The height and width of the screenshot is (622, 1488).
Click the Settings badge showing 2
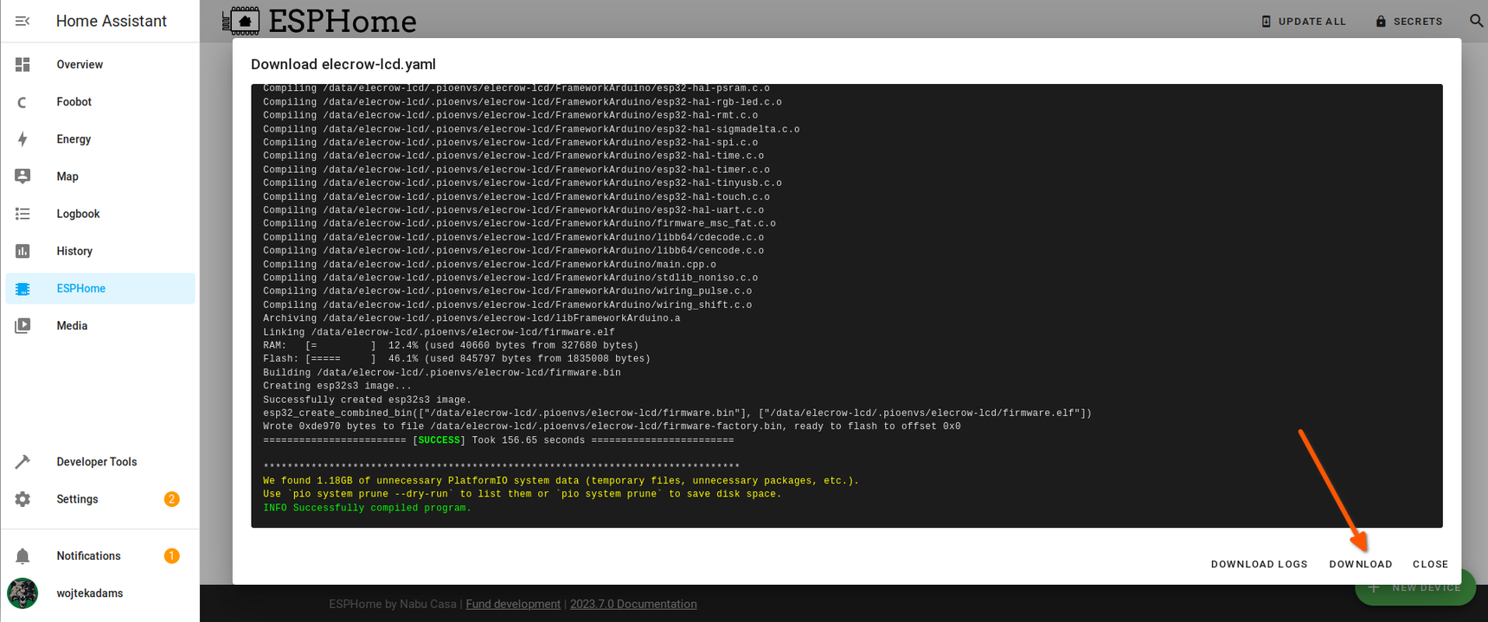[171, 499]
